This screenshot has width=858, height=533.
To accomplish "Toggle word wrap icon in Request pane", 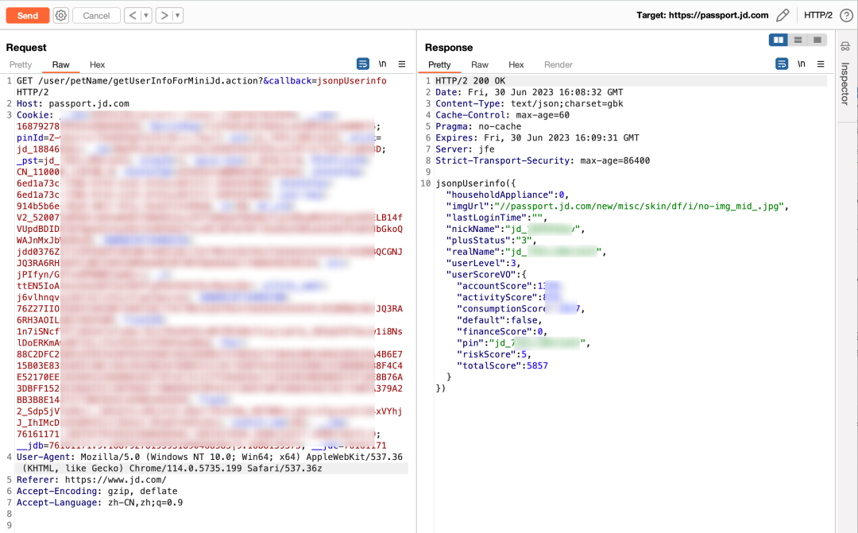I will [363, 64].
